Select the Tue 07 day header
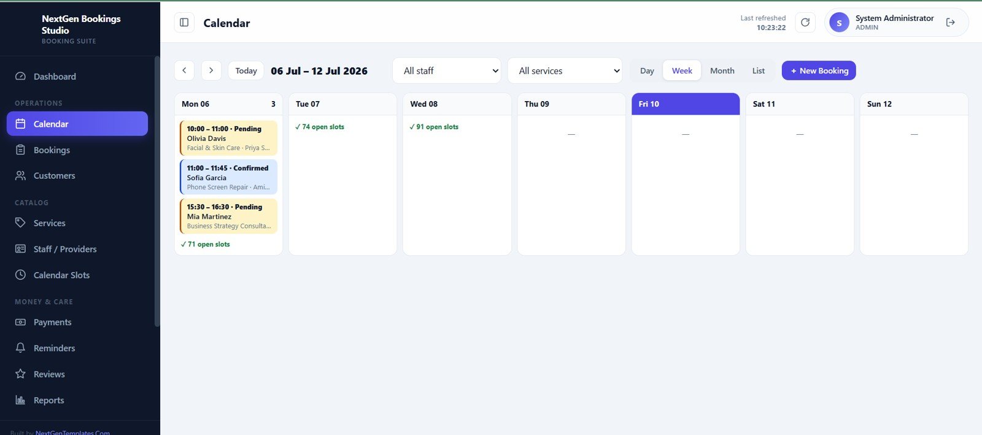This screenshot has width=982, height=435. 342,104
